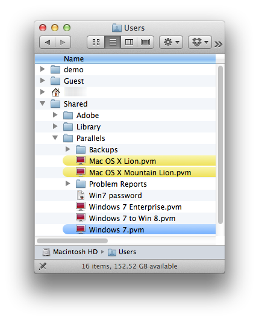This screenshot has height=321, width=259.
Task: Expand the Guest folder
Action: point(42,81)
